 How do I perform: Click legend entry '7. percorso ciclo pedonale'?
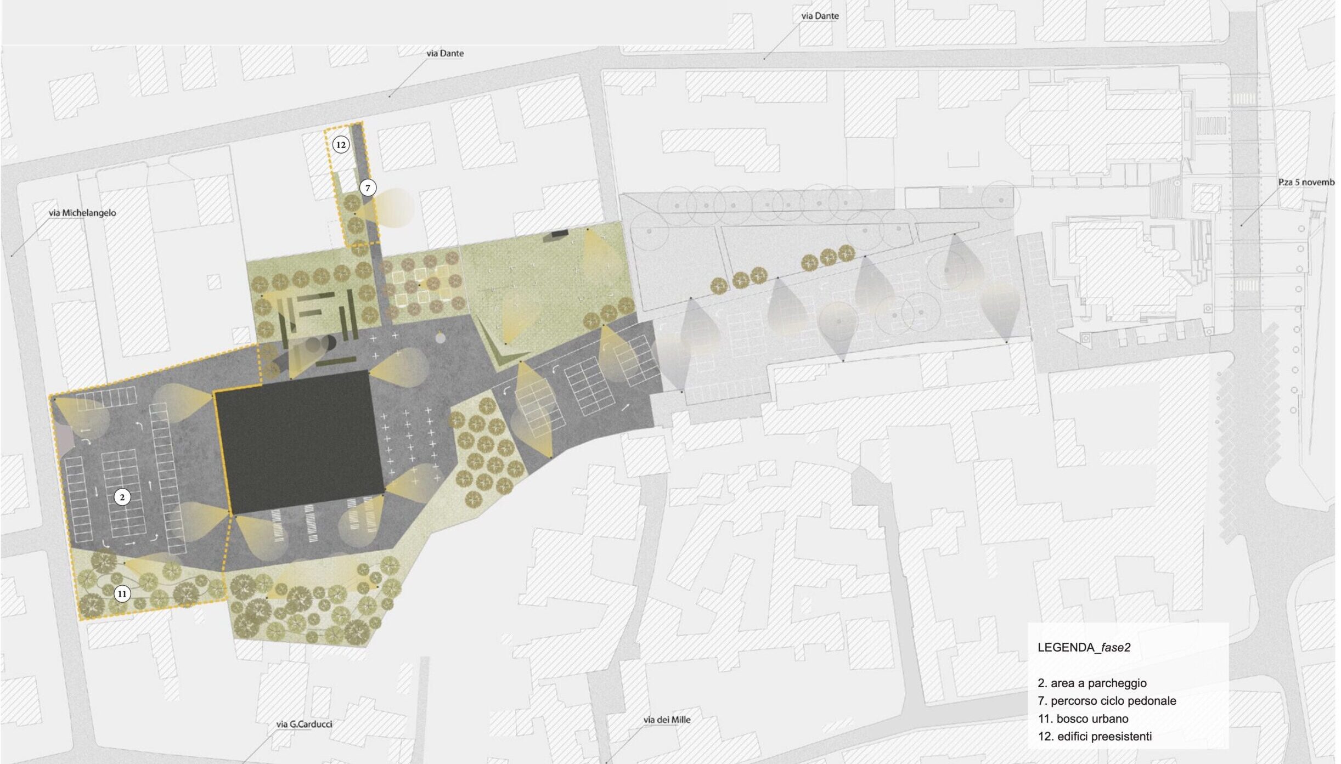pos(1107,700)
